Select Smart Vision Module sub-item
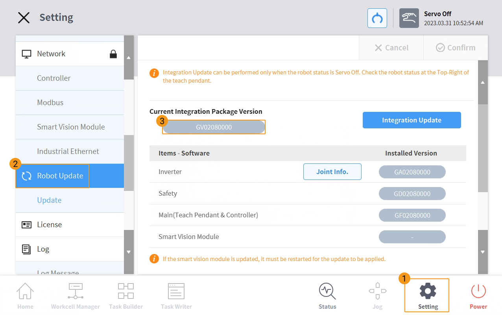This screenshot has height=315, width=502. [x=71, y=127]
